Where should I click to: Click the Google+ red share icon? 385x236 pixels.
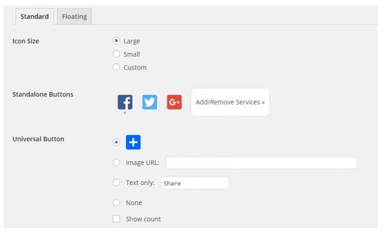174,102
